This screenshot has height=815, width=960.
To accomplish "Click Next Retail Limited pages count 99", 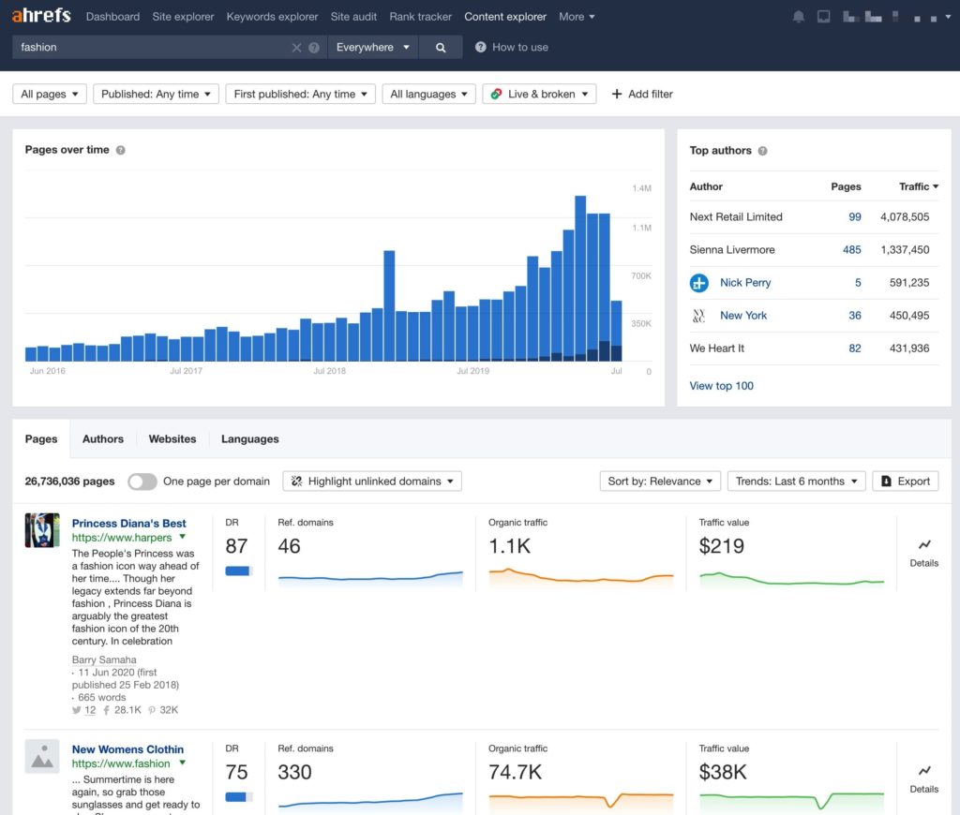I will pos(855,216).
